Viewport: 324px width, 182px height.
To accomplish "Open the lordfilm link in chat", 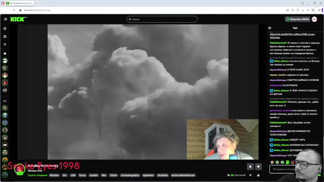I will pyautogui.click(x=292, y=36).
